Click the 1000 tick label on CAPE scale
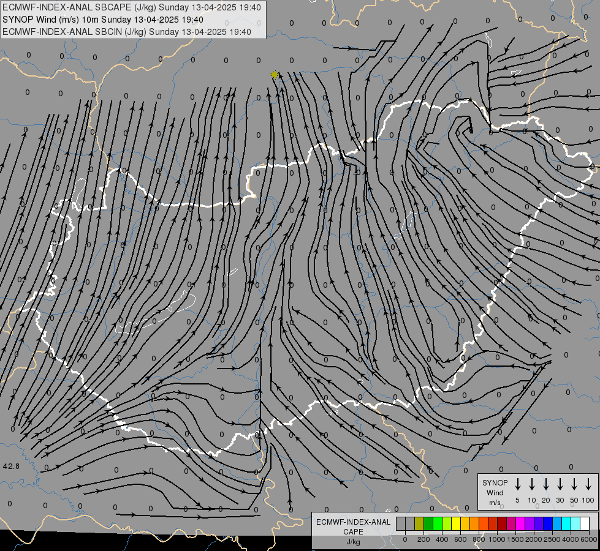Viewport: 600px width, 551px height. coord(496,539)
